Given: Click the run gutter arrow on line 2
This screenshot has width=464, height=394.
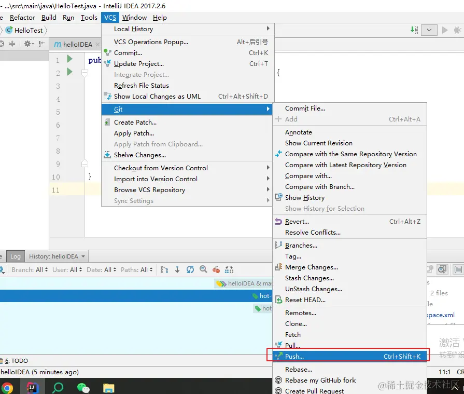Looking at the screenshot, I should (x=69, y=72).
